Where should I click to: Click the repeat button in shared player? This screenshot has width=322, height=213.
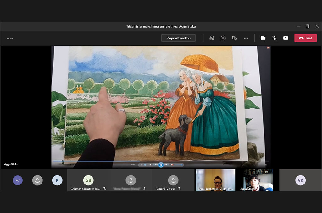pos(145,165)
